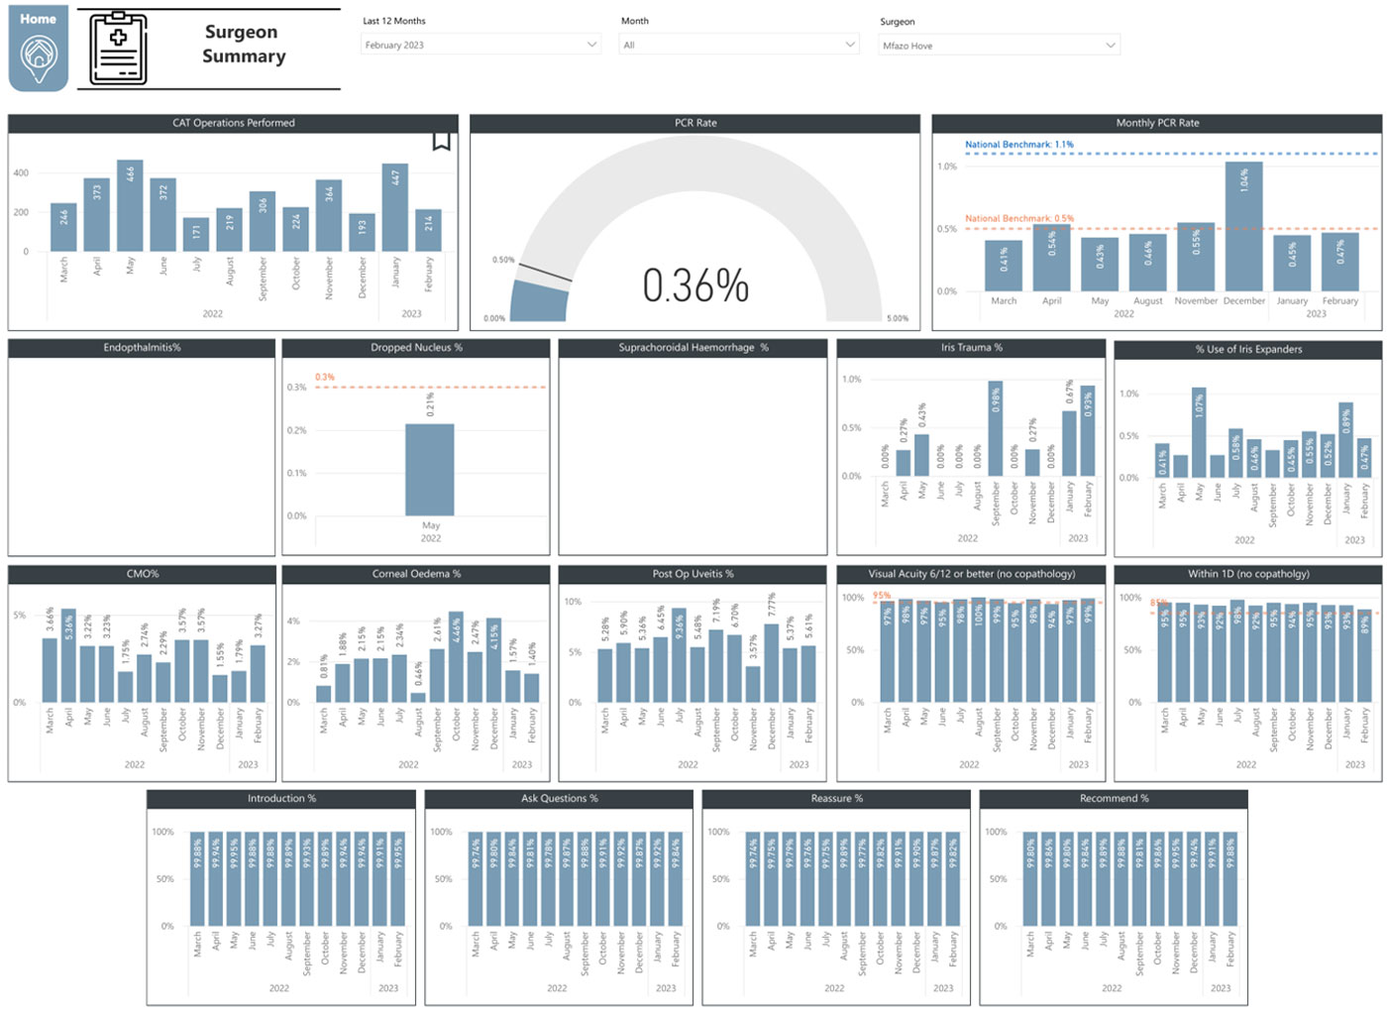Select October 4.46% bar in Corneal Oedema chart
This screenshot has height=1019, width=1387.
pyautogui.click(x=456, y=657)
